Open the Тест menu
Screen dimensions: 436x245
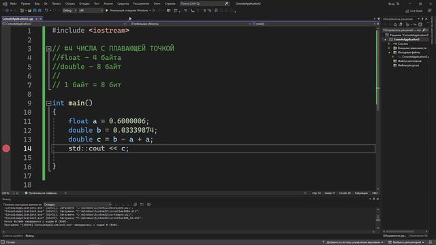[x=96, y=3]
